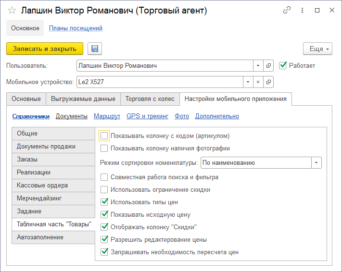Enable Совместная работа поиска и фильтра

[x=104, y=177]
